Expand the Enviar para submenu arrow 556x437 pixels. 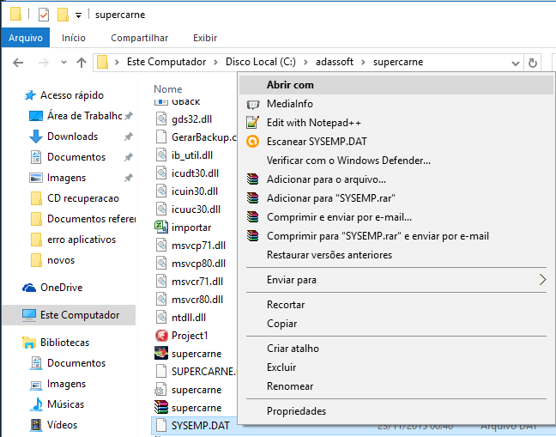tap(542, 280)
